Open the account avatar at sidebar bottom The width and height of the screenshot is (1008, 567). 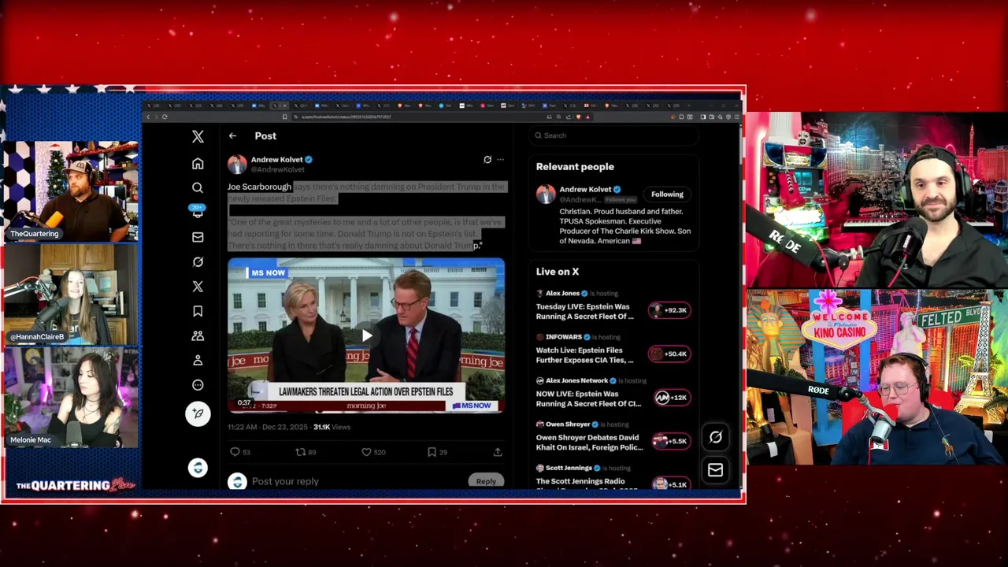[198, 468]
